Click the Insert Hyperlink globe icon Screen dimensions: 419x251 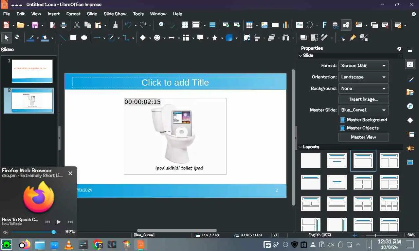click(335, 25)
